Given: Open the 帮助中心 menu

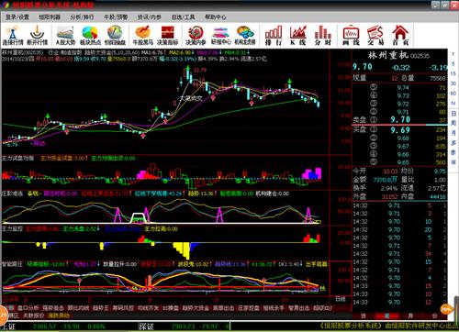Looking at the screenshot, I should tap(216, 17).
